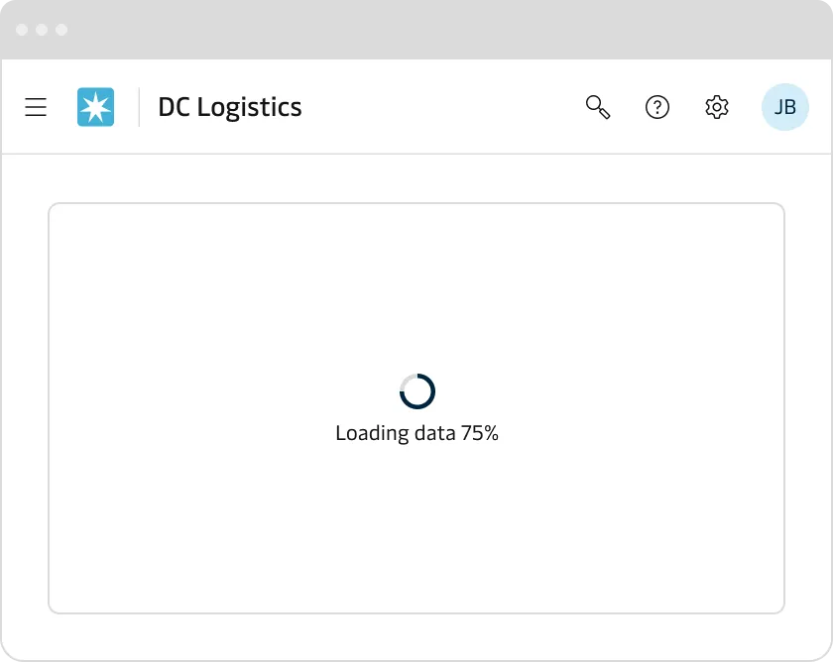Toggle the sidebar with the menu icon
Image resolution: width=833 pixels, height=662 pixels.
coord(36,107)
